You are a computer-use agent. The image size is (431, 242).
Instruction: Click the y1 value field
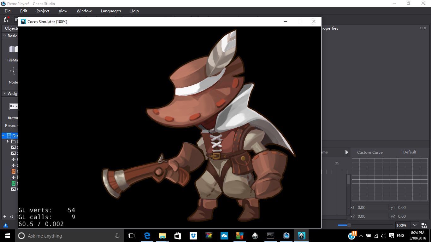[x=413, y=207]
